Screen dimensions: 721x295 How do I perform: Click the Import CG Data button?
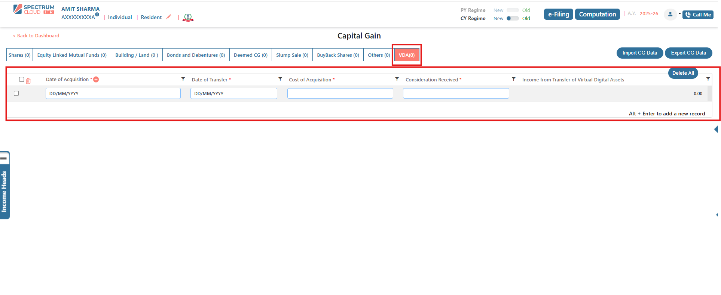pos(639,53)
